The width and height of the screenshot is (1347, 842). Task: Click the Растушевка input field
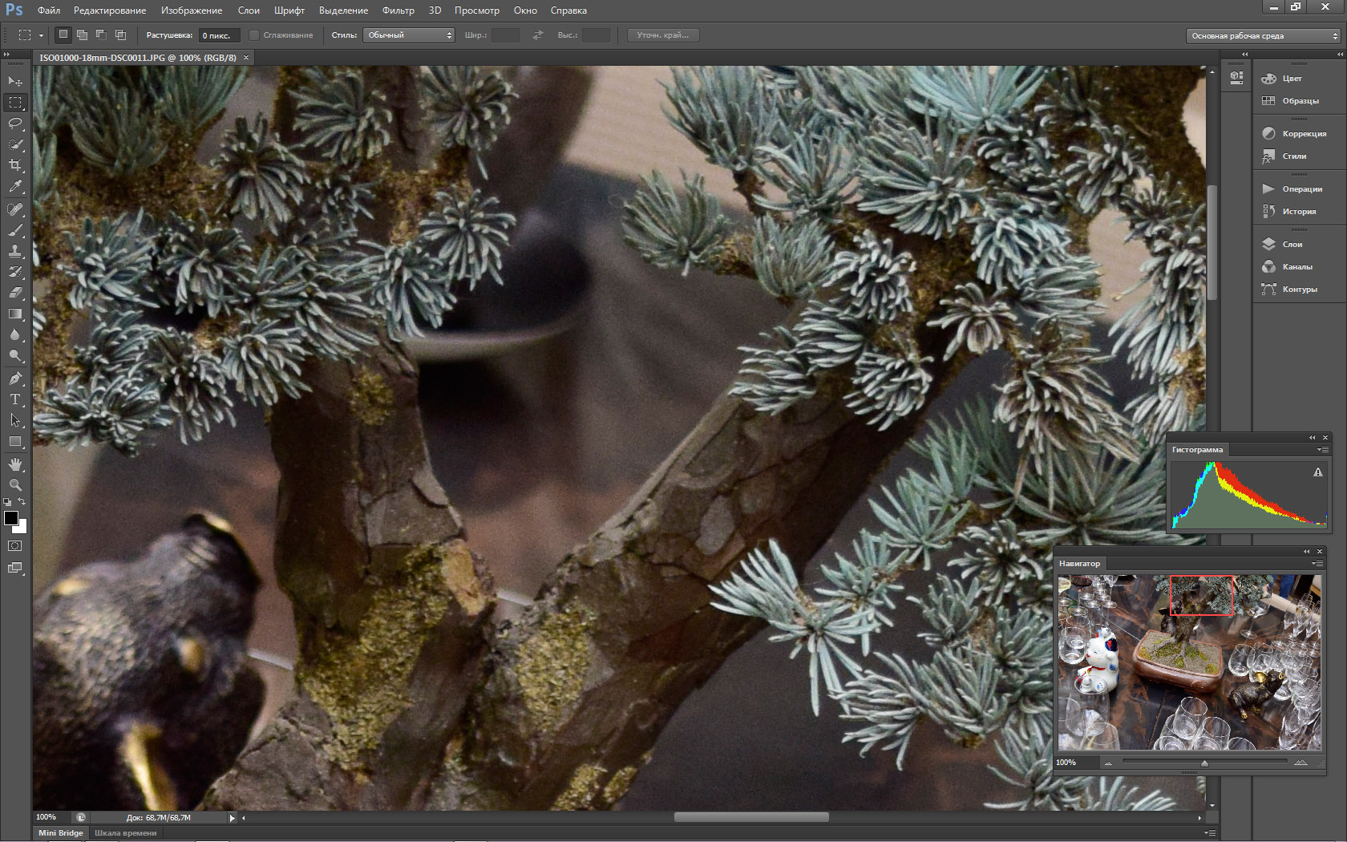tap(218, 35)
